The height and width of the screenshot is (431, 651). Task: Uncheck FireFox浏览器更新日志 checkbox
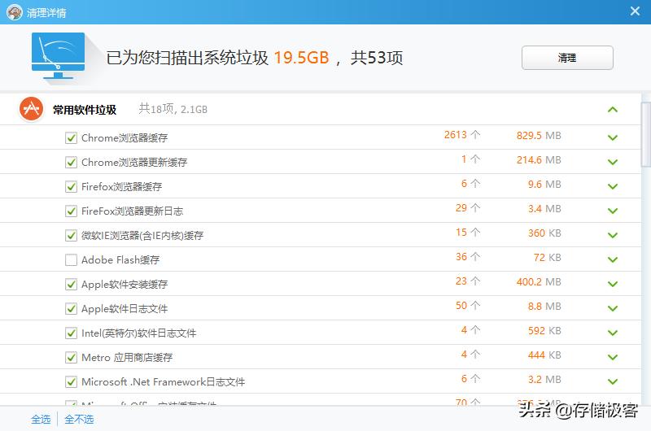[x=71, y=211]
